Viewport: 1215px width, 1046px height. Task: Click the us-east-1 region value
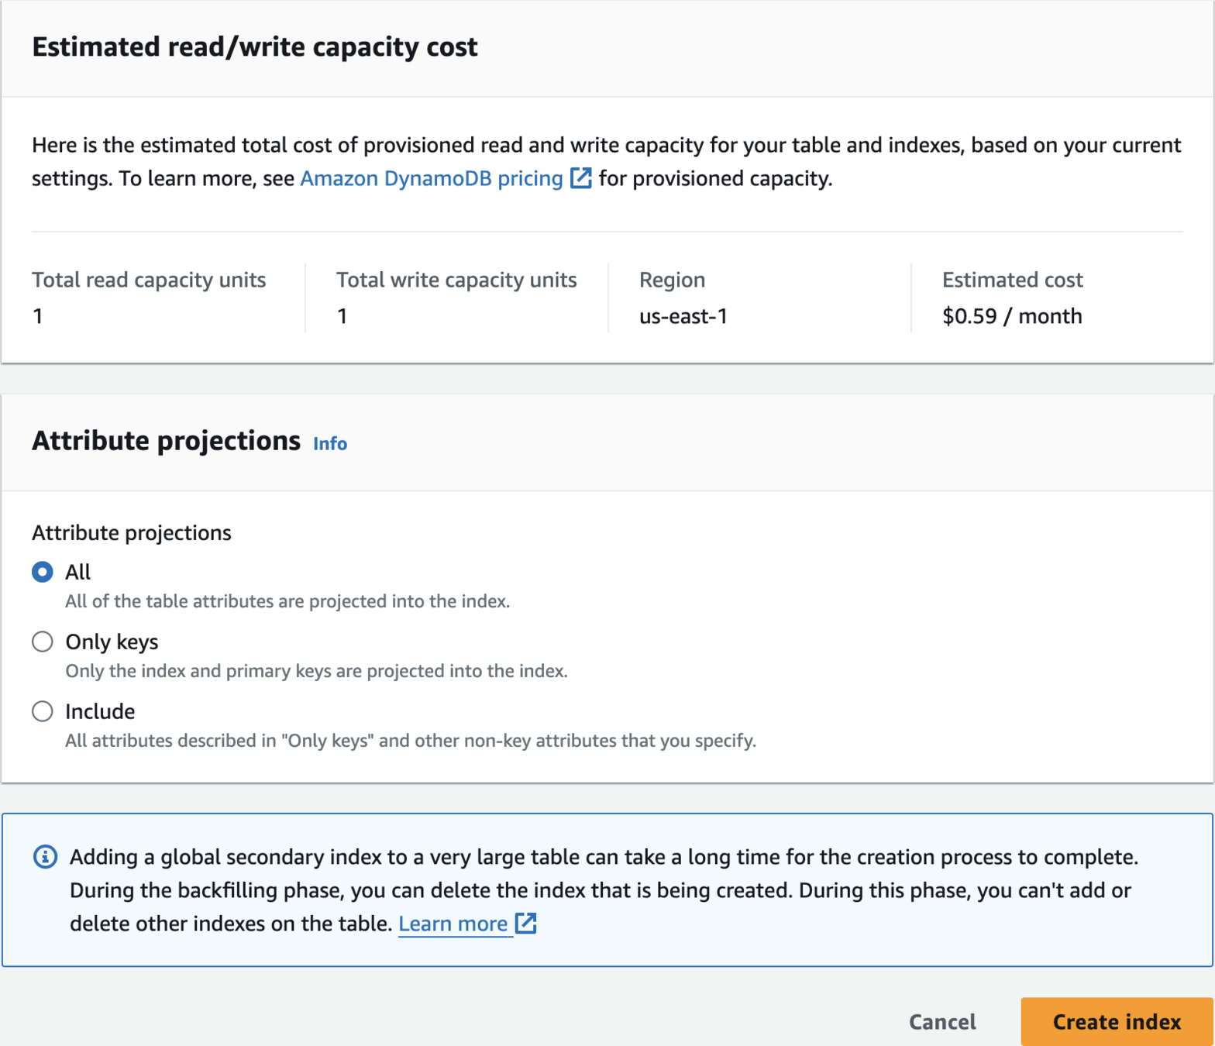[683, 316]
